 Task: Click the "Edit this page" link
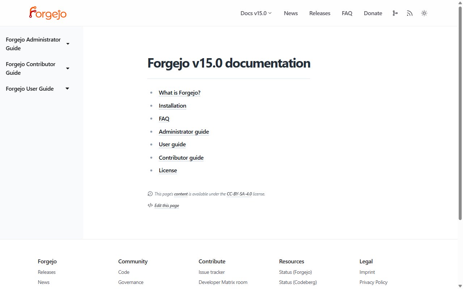[x=167, y=206]
